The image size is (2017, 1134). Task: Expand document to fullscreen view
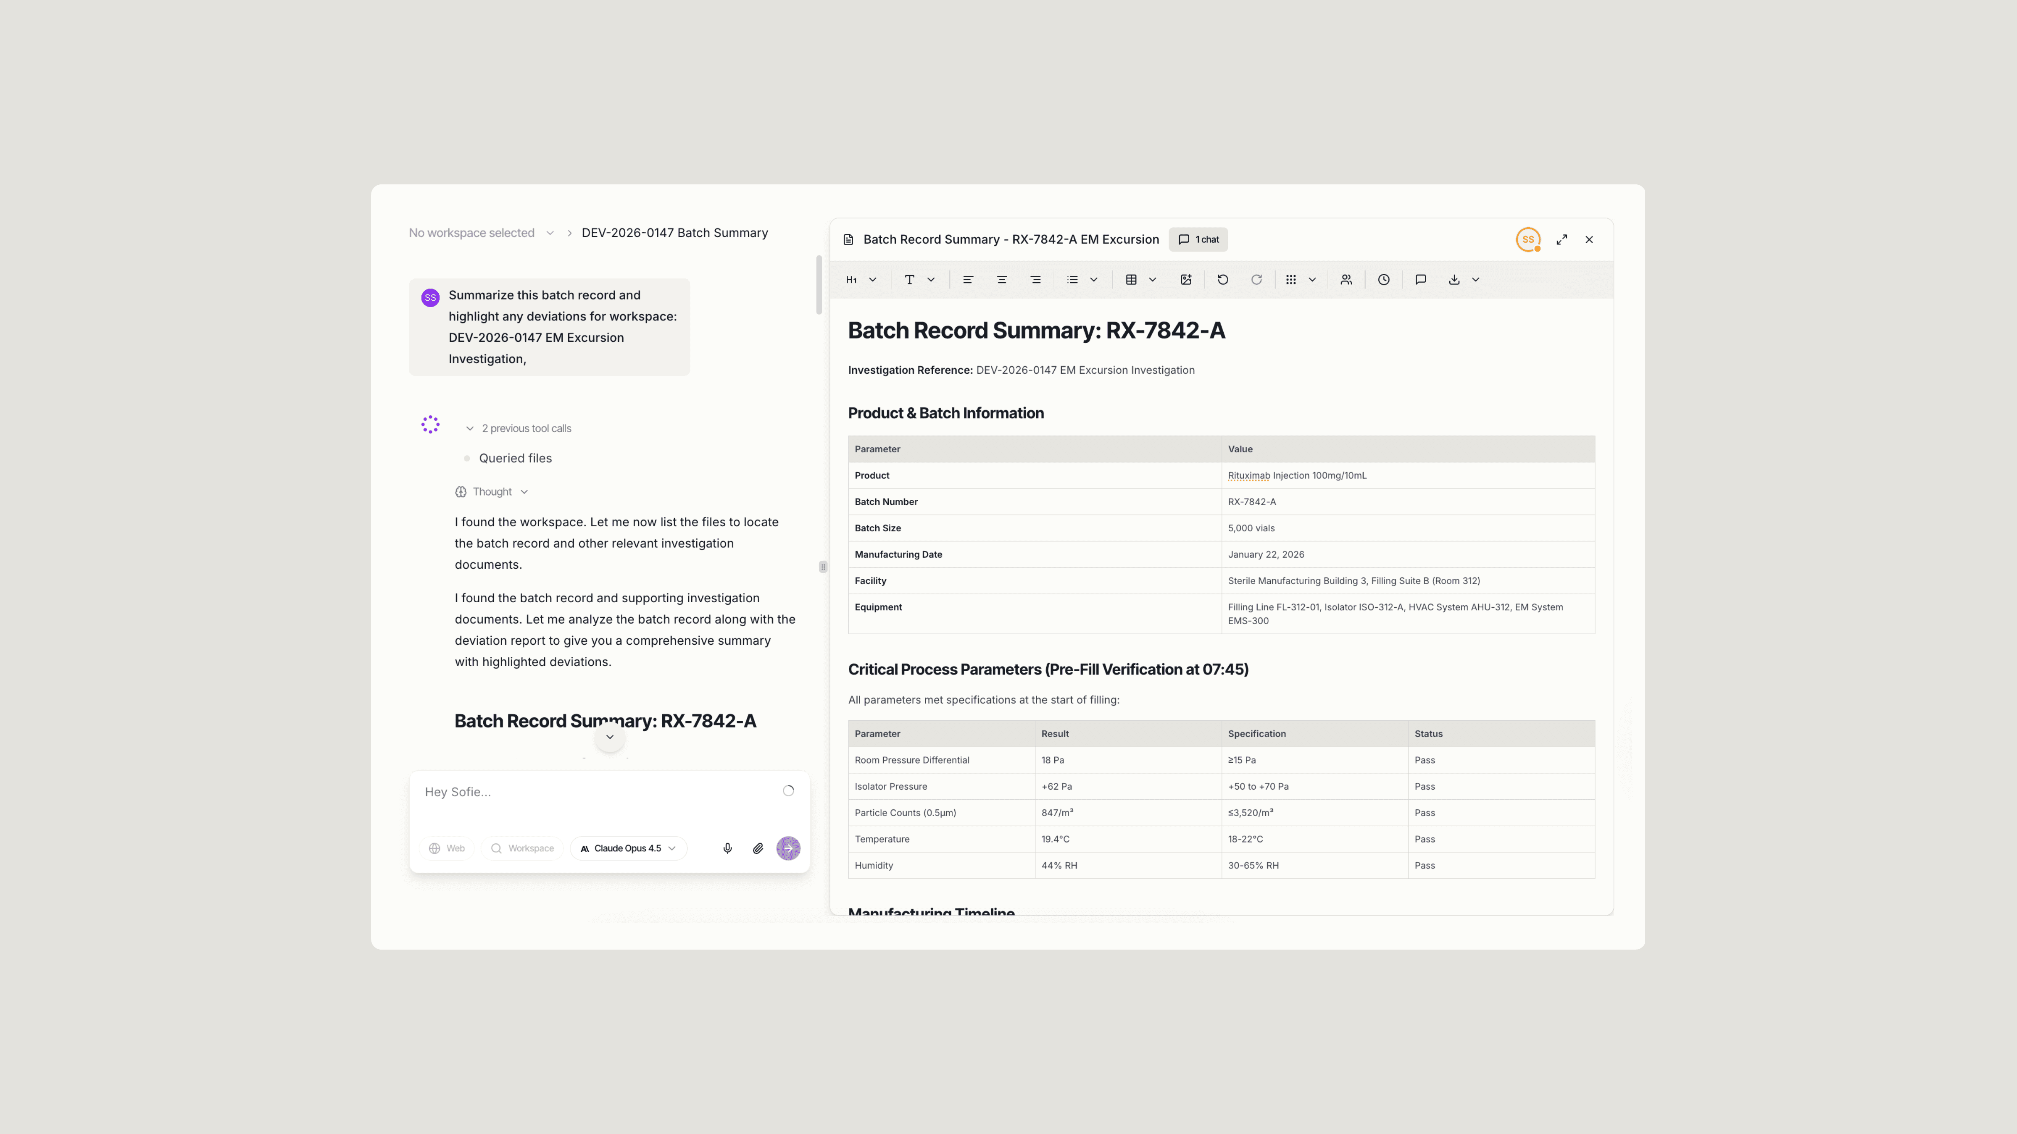pyautogui.click(x=1561, y=239)
